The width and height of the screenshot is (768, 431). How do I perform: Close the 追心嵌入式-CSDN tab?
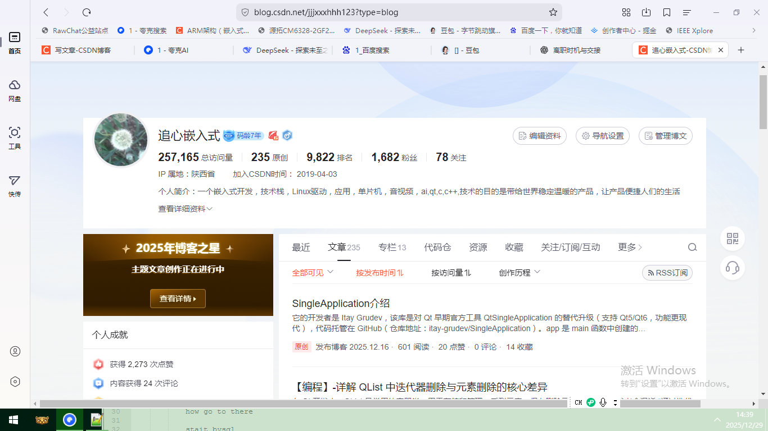(x=720, y=50)
